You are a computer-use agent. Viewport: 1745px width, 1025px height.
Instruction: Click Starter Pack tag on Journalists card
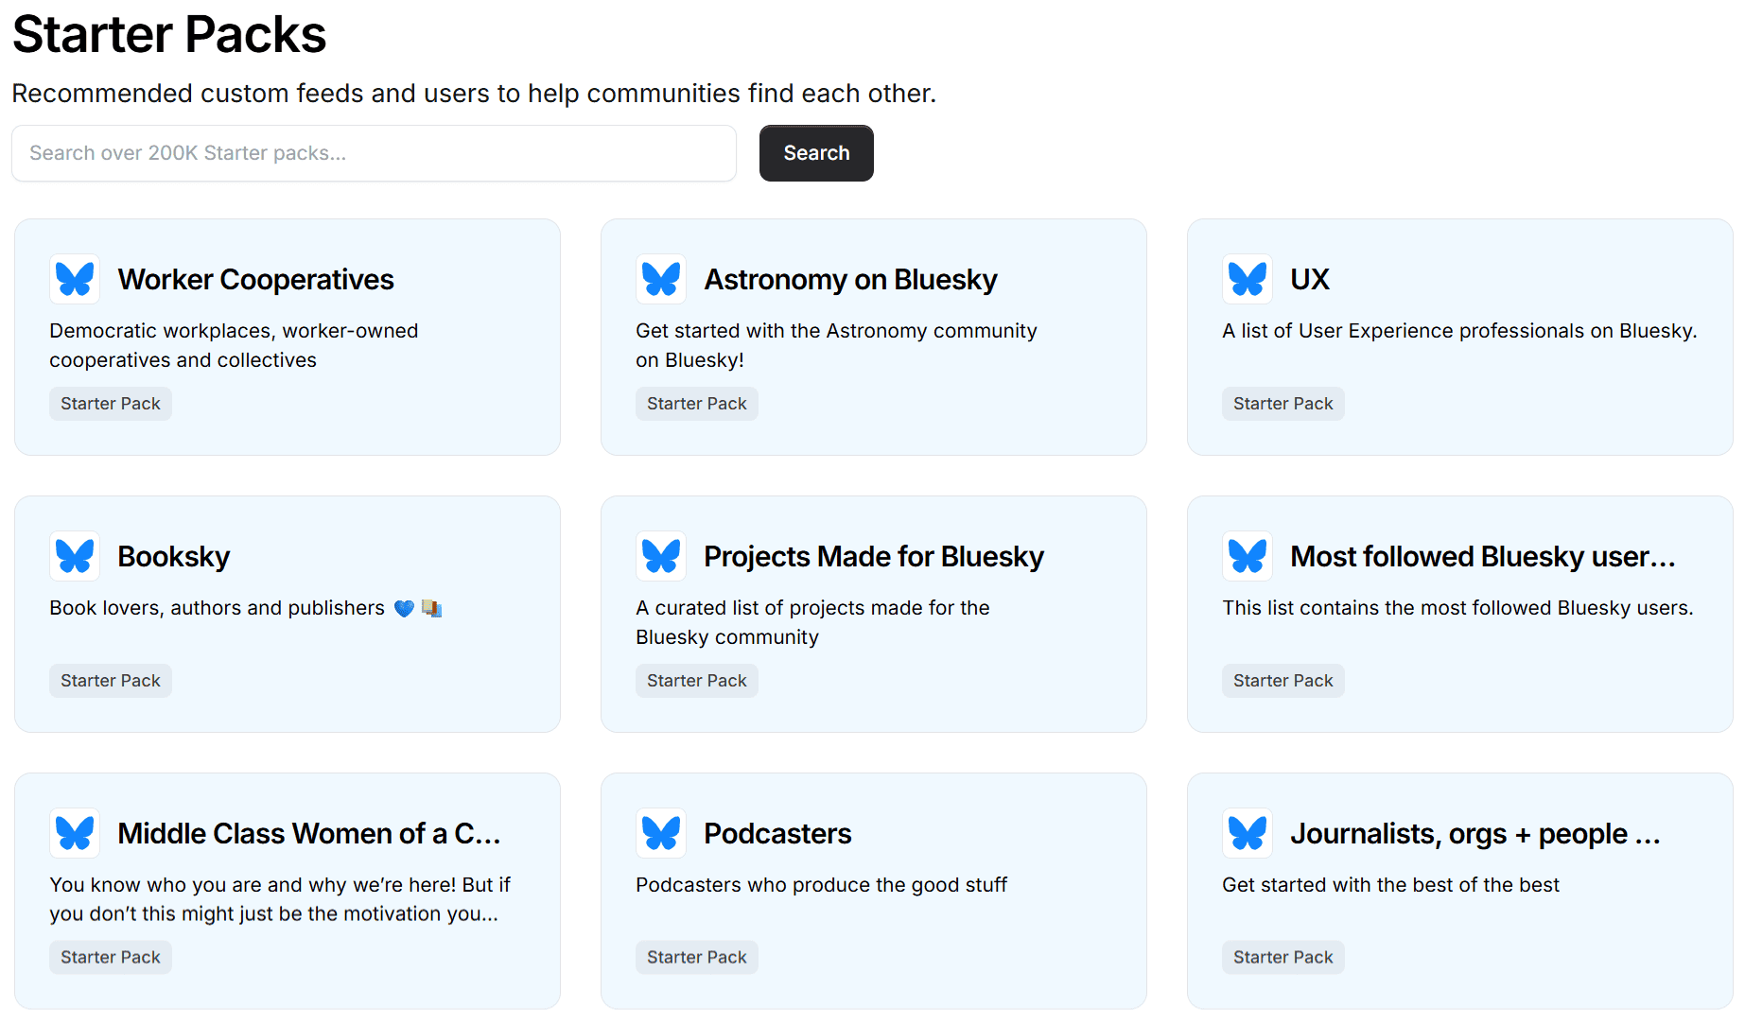click(1283, 958)
